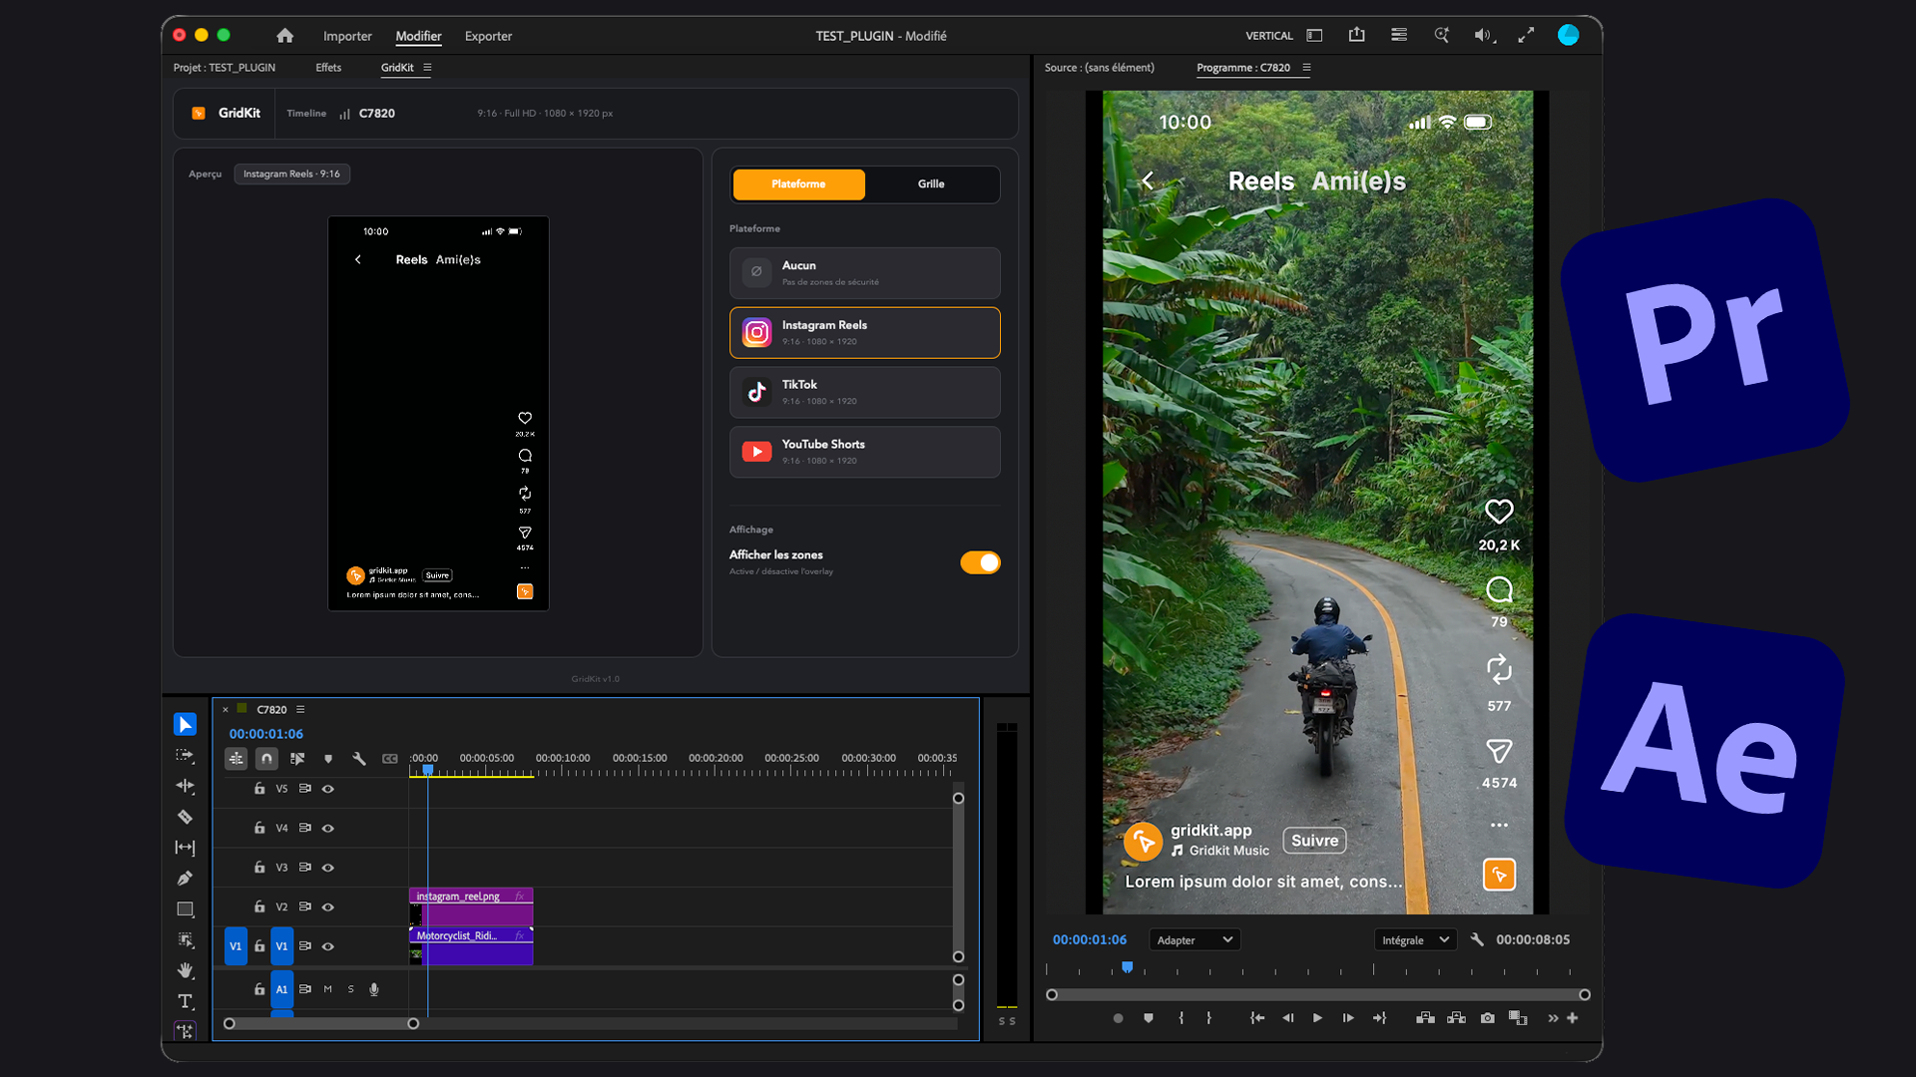Open the C7820 timeline panel menu
1916x1077 pixels.
tap(300, 710)
